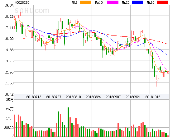Select the MA60 legend label

click(151, 2)
